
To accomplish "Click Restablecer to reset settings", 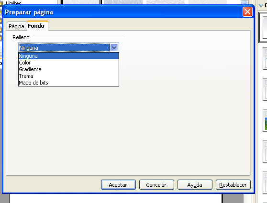I will [233, 185].
